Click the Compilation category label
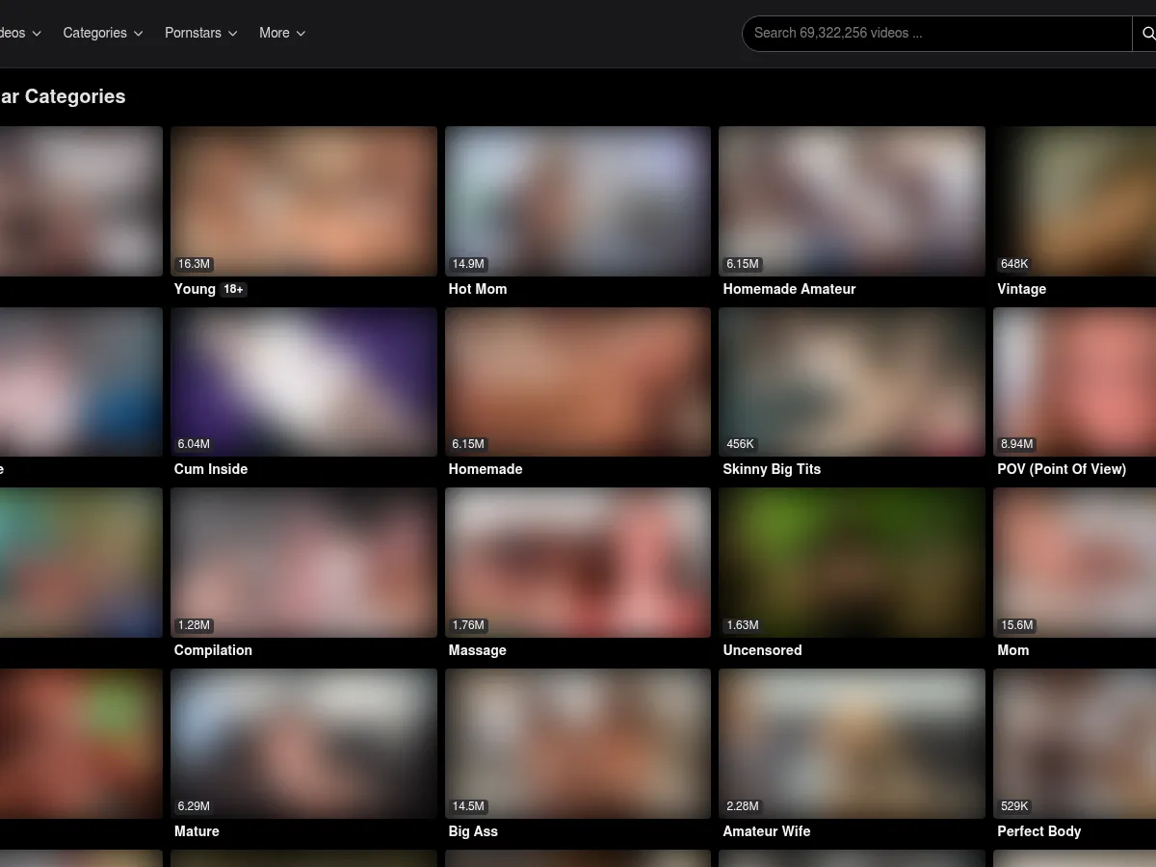 tap(213, 650)
